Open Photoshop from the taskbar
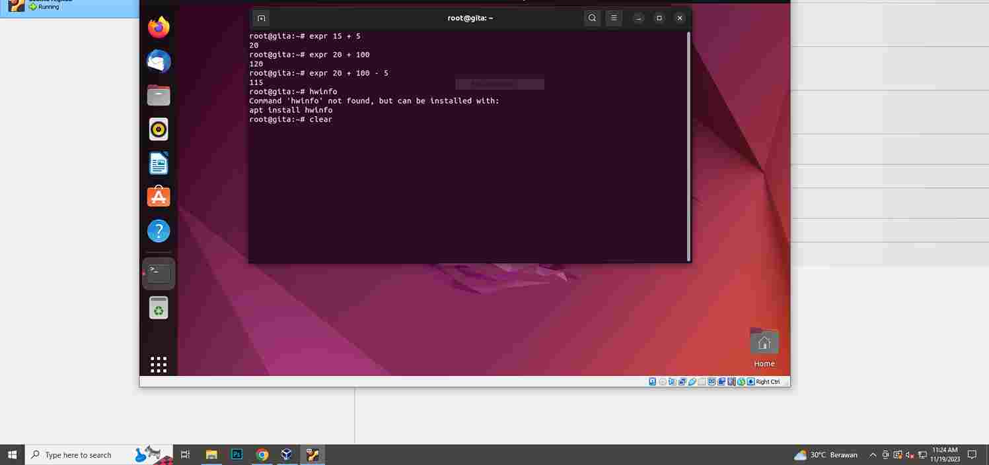This screenshot has height=465, width=989. tap(237, 454)
